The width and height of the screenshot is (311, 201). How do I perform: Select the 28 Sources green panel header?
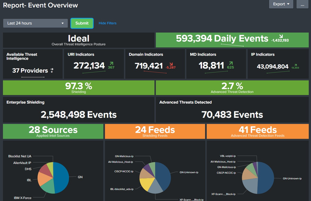(x=53, y=131)
